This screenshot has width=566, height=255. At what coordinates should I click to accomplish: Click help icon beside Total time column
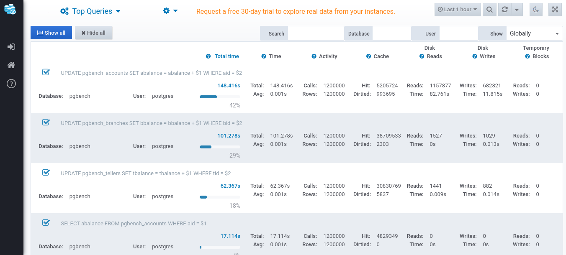208,56
